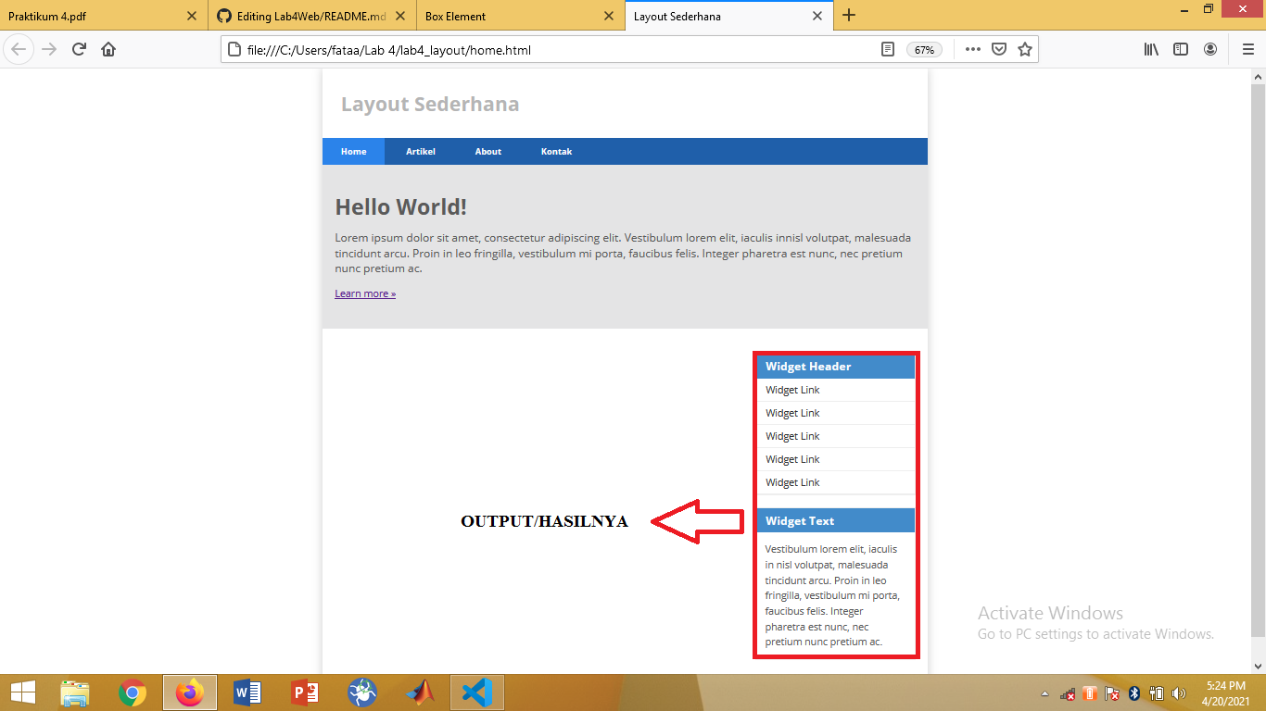The height and width of the screenshot is (711, 1266).
Task: Click the 67% zoom level control
Action: 924,49
